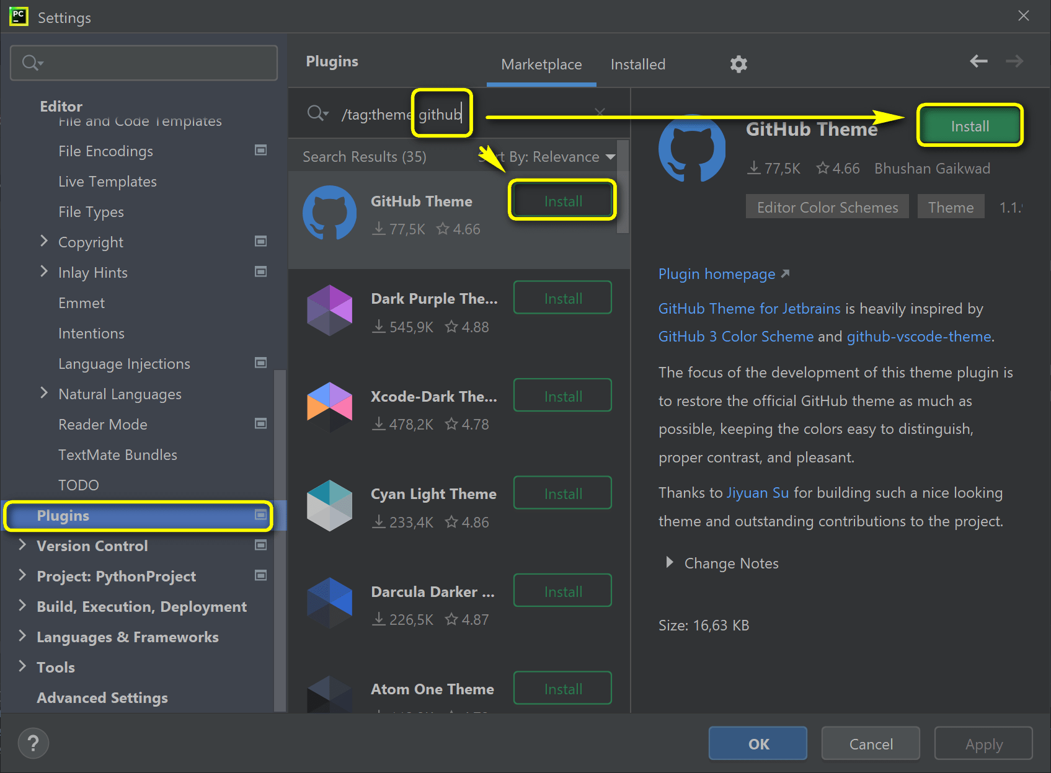Open the Live Templates settings page
Viewport: 1051px width, 773px height.
(x=107, y=182)
